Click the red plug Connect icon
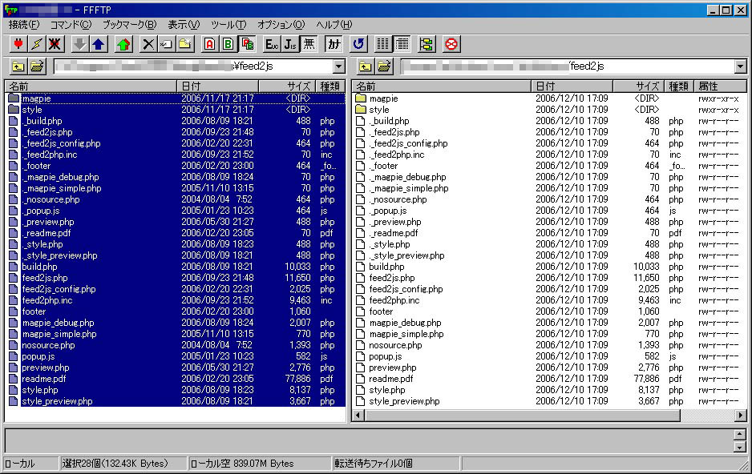The image size is (752, 474). 18,44
